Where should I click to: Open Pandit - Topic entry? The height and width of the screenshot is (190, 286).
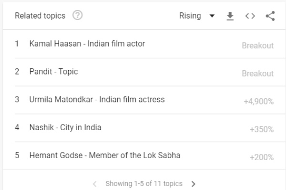pos(53,72)
